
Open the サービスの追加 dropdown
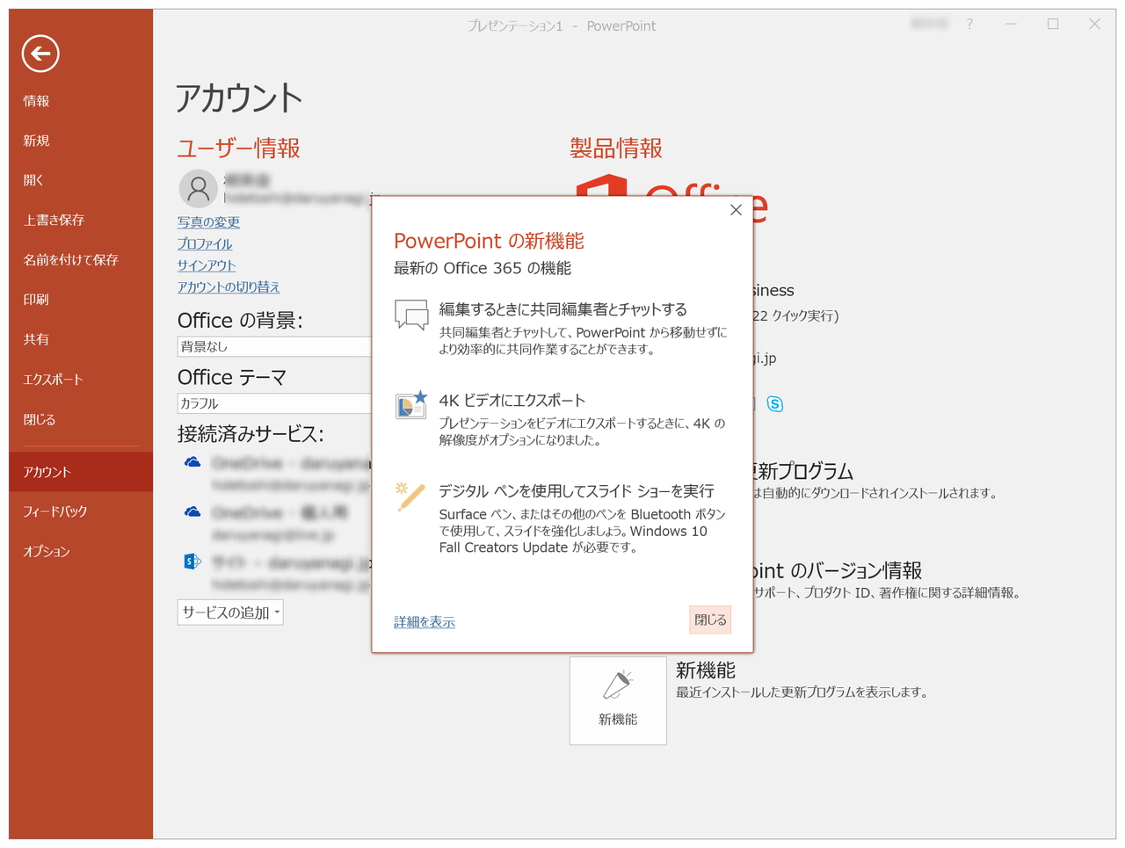[229, 612]
